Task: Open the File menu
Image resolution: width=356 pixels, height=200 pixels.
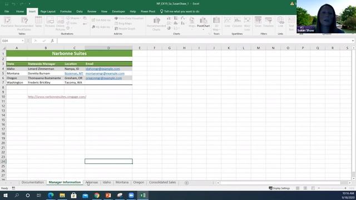Action: 7,11
